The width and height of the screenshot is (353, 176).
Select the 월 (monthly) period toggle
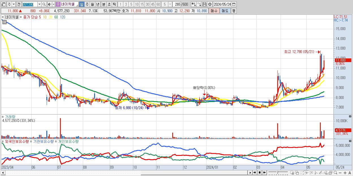[x=92, y=4]
